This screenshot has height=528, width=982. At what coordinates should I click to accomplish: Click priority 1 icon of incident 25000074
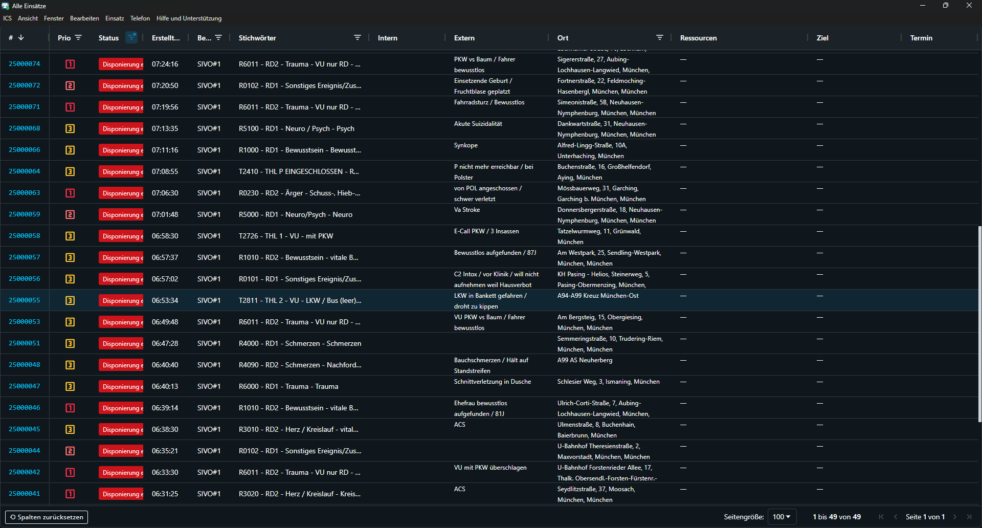(70, 64)
